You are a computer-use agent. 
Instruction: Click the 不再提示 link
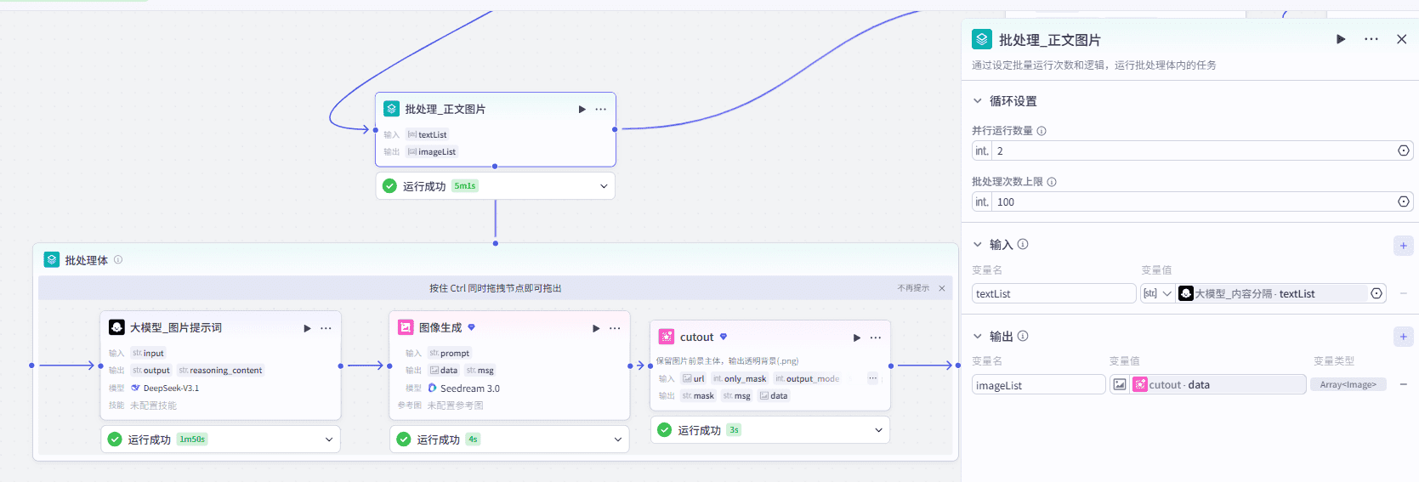coord(913,288)
